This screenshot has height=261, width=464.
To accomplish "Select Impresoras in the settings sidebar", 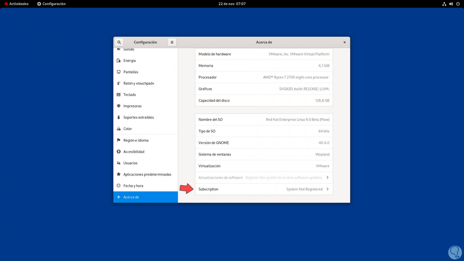I will pyautogui.click(x=146, y=106).
